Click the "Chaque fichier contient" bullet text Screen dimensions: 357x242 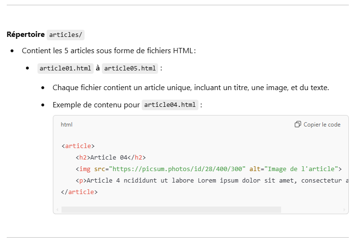coord(190,88)
